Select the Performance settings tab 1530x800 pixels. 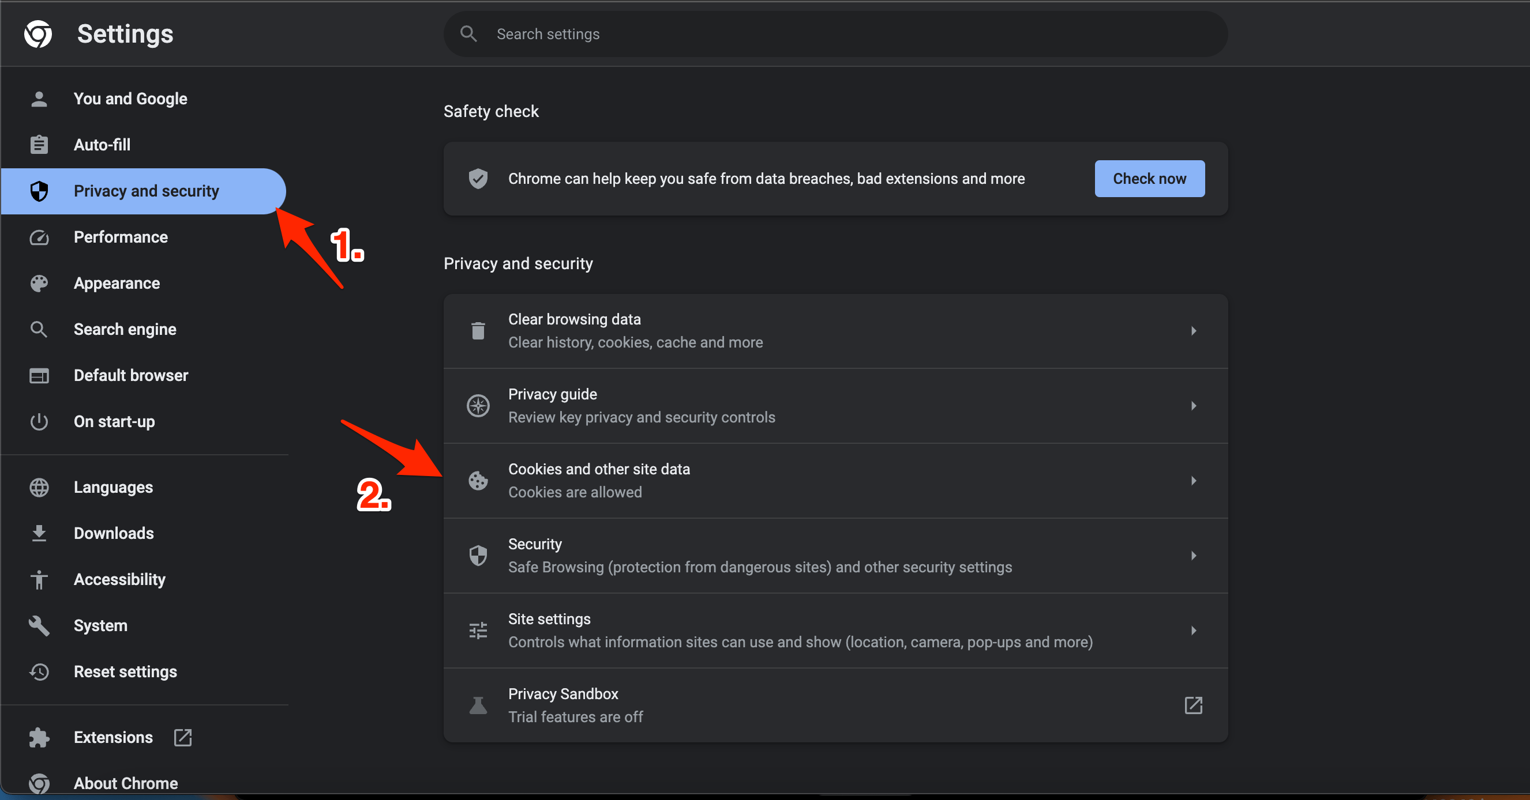tap(121, 237)
